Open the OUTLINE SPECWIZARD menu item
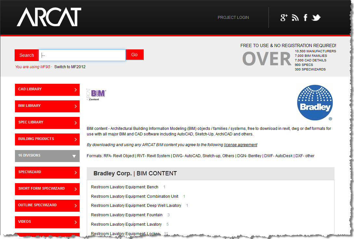 [47, 206]
